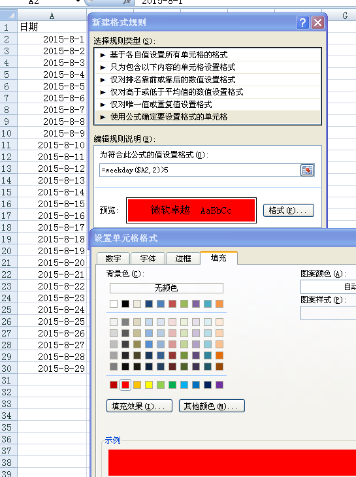Viewport: 356px width, 477px height.
Task: Open the 图案样式 dropdown
Action: pos(329,313)
